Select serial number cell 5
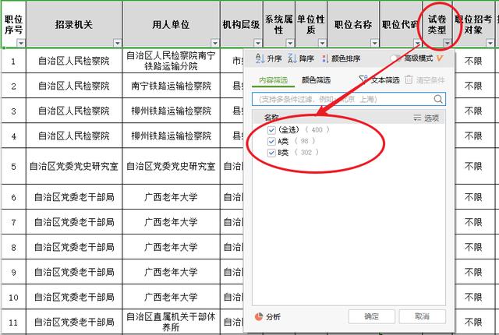This screenshot has width=499, height=335. [14, 166]
